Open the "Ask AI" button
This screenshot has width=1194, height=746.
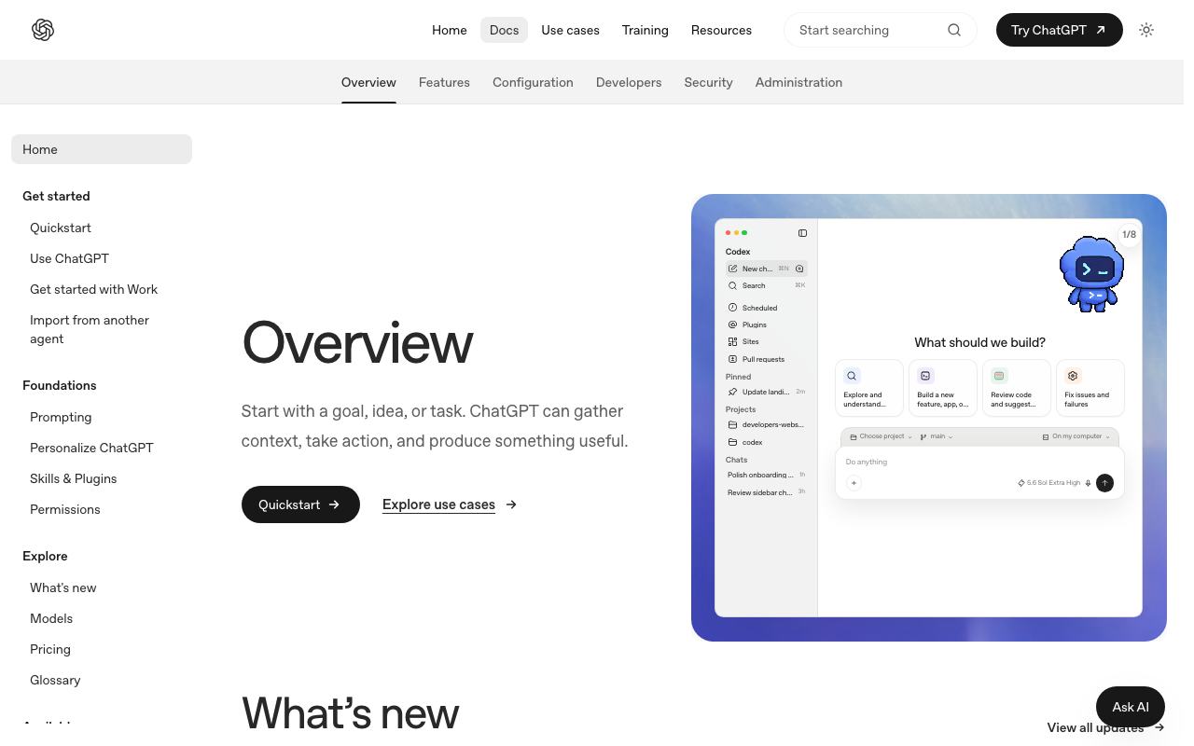1131,707
